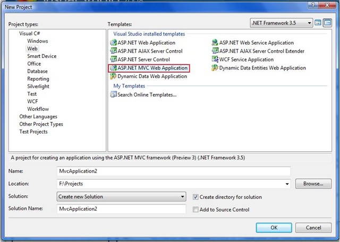Select Silverlight project type
The height and width of the screenshot is (242, 340).
[38, 86]
